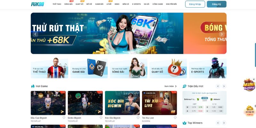Open Xem thêm link for Hot Game
Viewport: 256px width, 128px height.
[171, 86]
